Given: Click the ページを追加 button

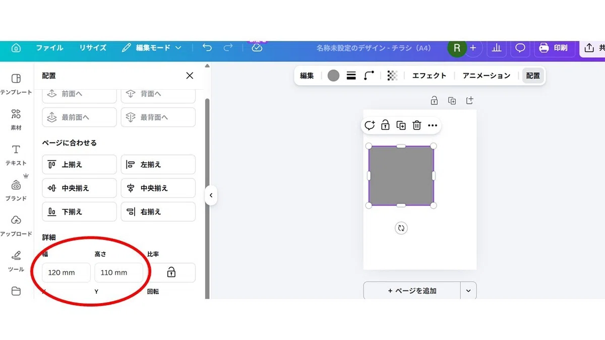Looking at the screenshot, I should (412, 291).
